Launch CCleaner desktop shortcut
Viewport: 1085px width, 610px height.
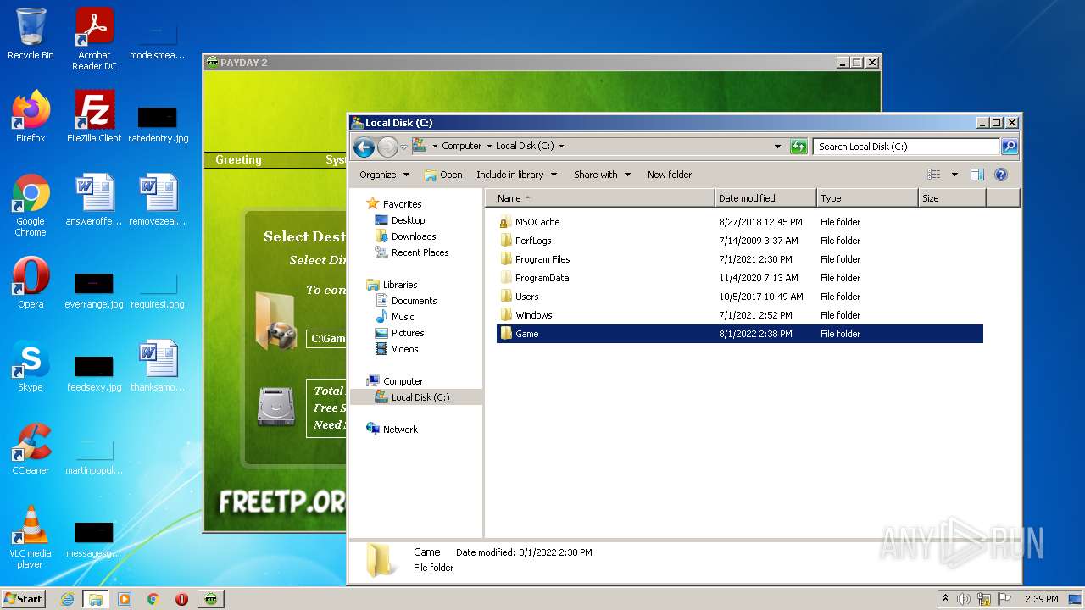31,449
